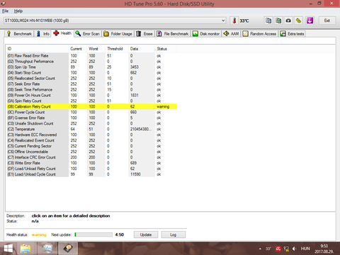Select the Load/Unload Retry Count row

[91, 169]
